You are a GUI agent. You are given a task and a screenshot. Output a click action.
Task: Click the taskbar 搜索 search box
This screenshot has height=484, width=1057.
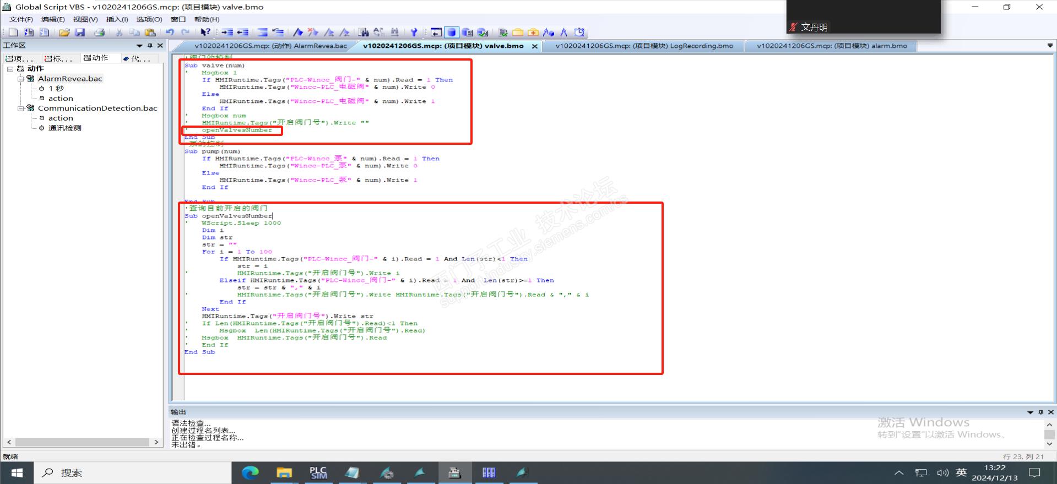(x=134, y=473)
